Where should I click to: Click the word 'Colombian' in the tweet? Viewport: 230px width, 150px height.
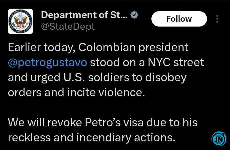tap(107, 47)
